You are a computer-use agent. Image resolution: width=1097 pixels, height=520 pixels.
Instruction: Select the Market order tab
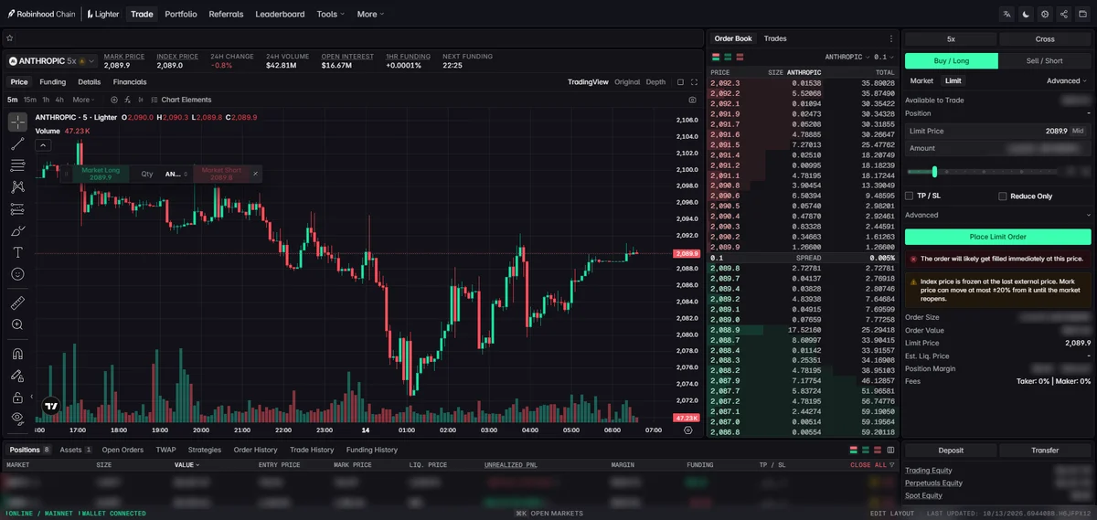(921, 80)
